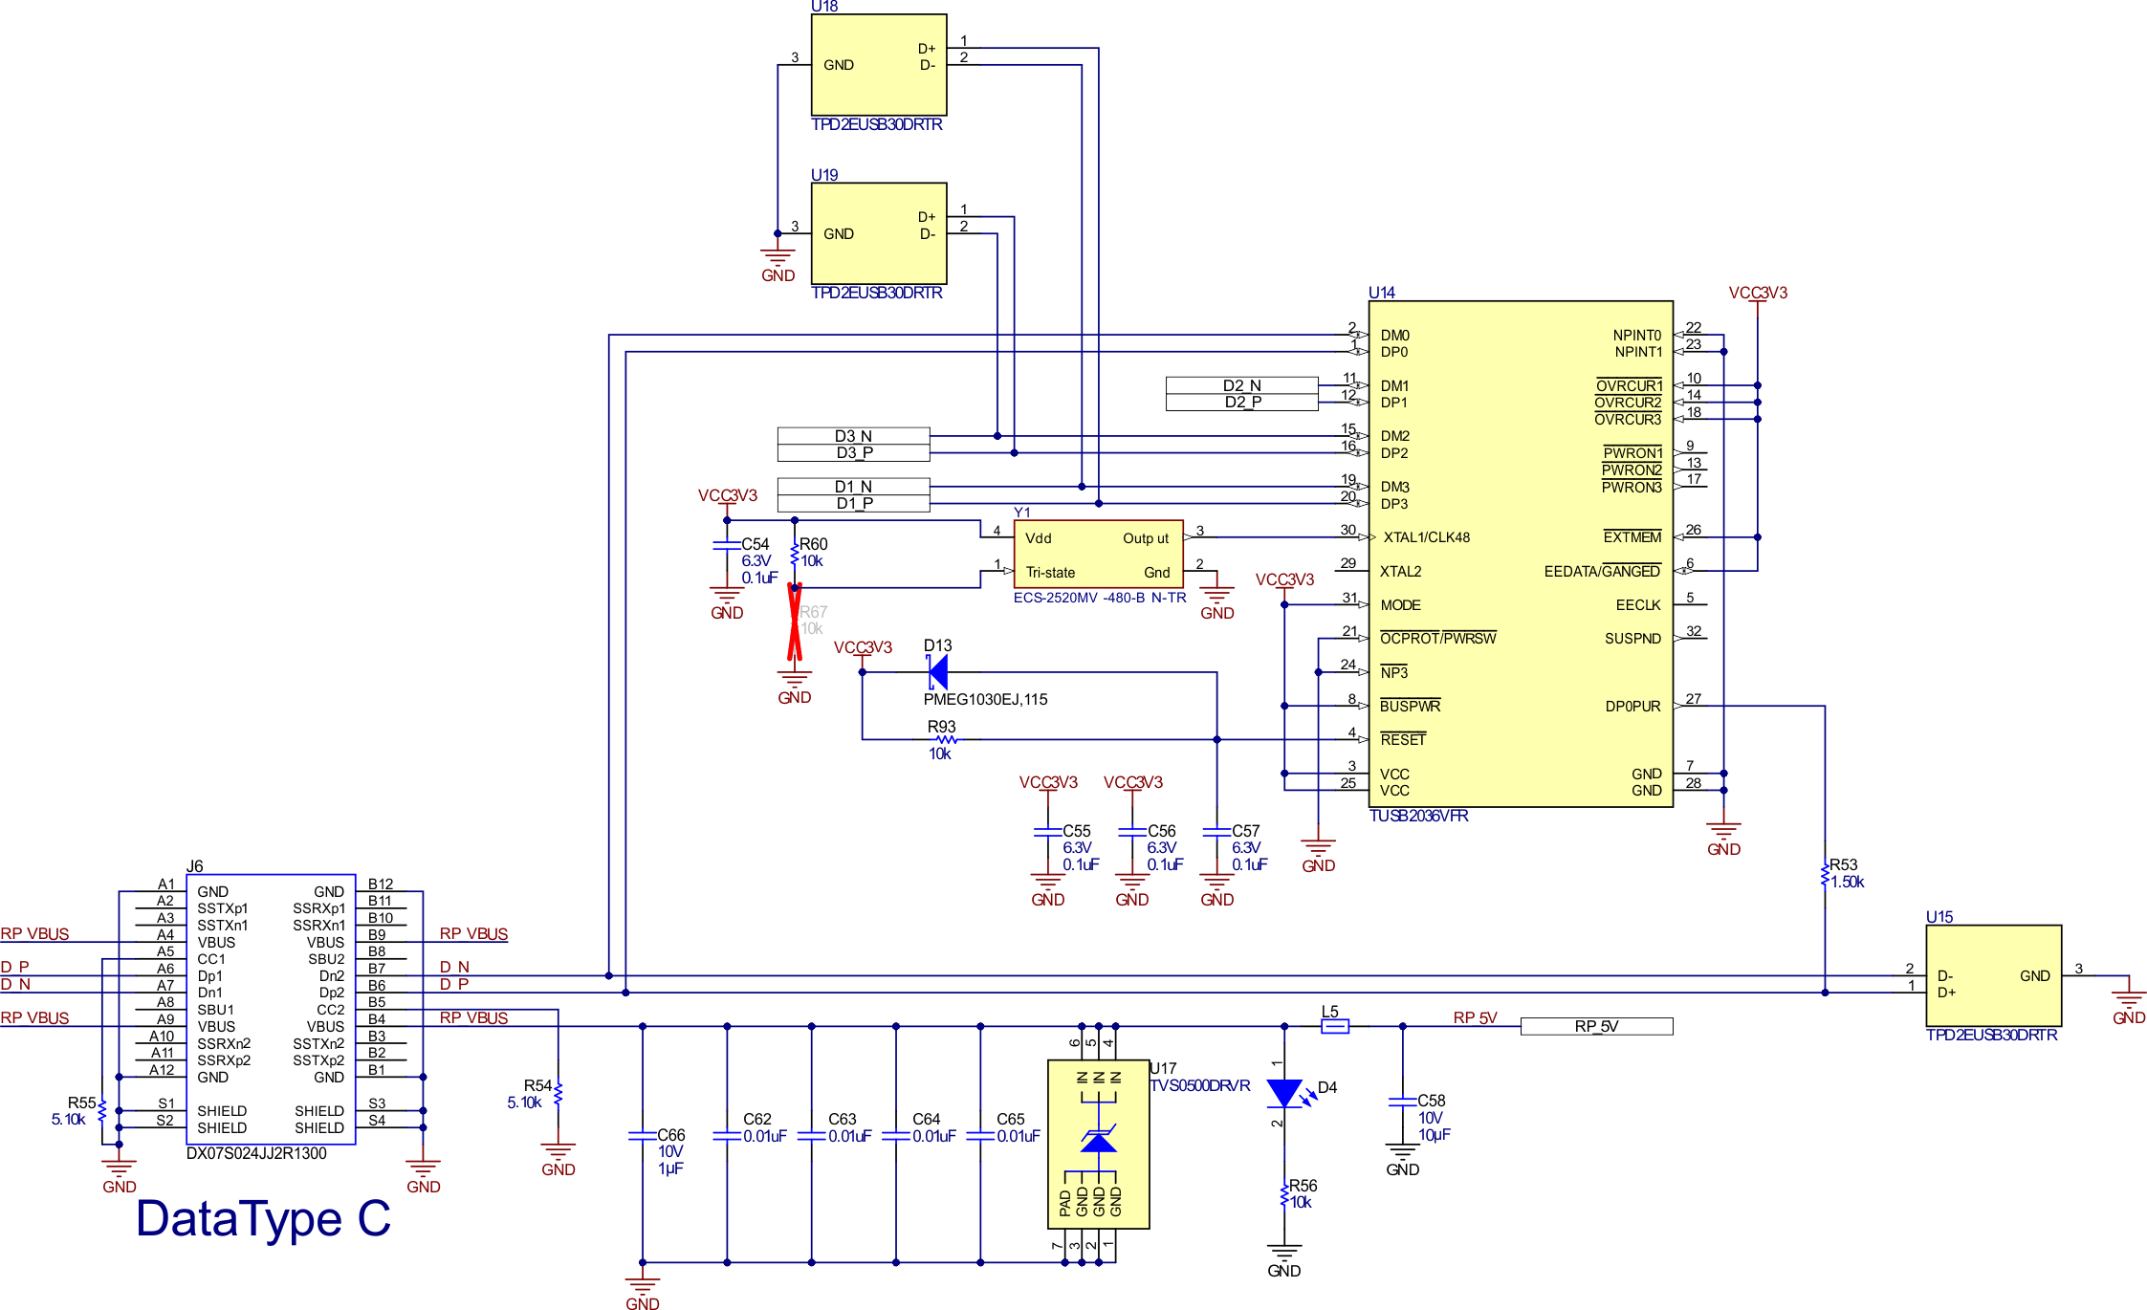Select the U14 designator label

[x=1381, y=293]
